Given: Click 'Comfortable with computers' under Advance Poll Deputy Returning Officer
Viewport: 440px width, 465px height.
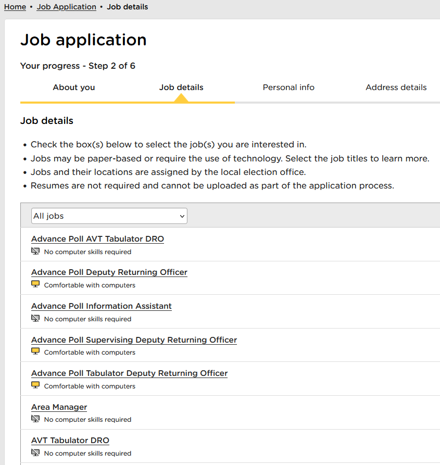Looking at the screenshot, I should pos(90,285).
